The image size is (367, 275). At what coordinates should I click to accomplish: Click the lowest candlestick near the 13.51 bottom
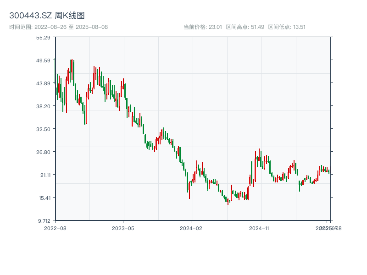point(228,201)
